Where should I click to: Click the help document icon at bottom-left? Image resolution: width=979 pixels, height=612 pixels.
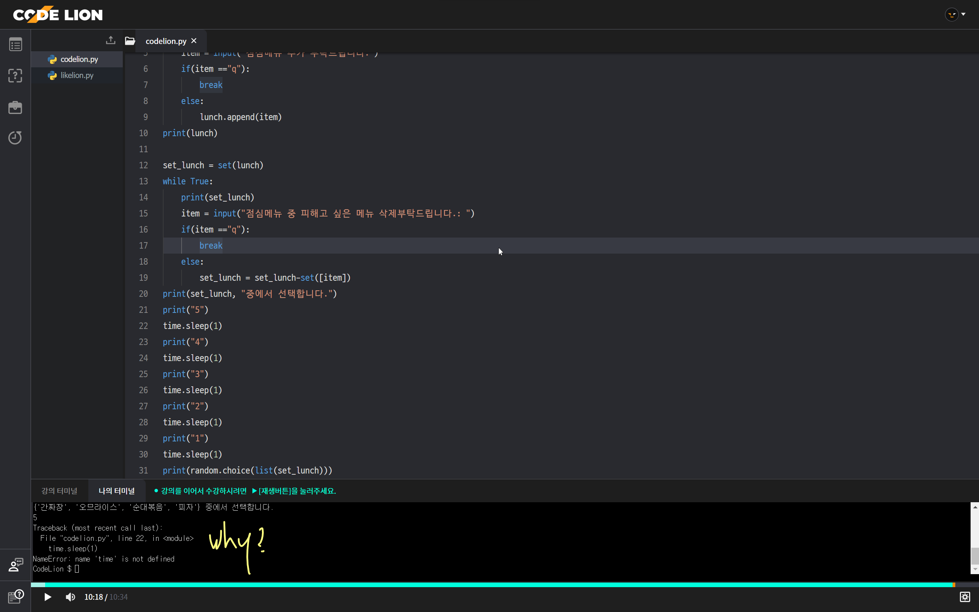[x=15, y=596]
